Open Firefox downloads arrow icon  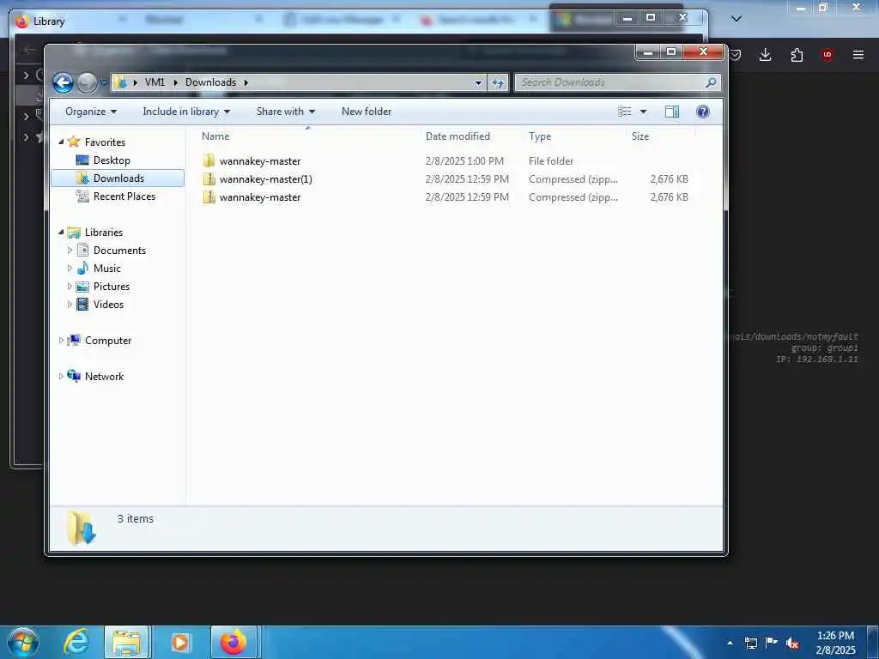[765, 55]
